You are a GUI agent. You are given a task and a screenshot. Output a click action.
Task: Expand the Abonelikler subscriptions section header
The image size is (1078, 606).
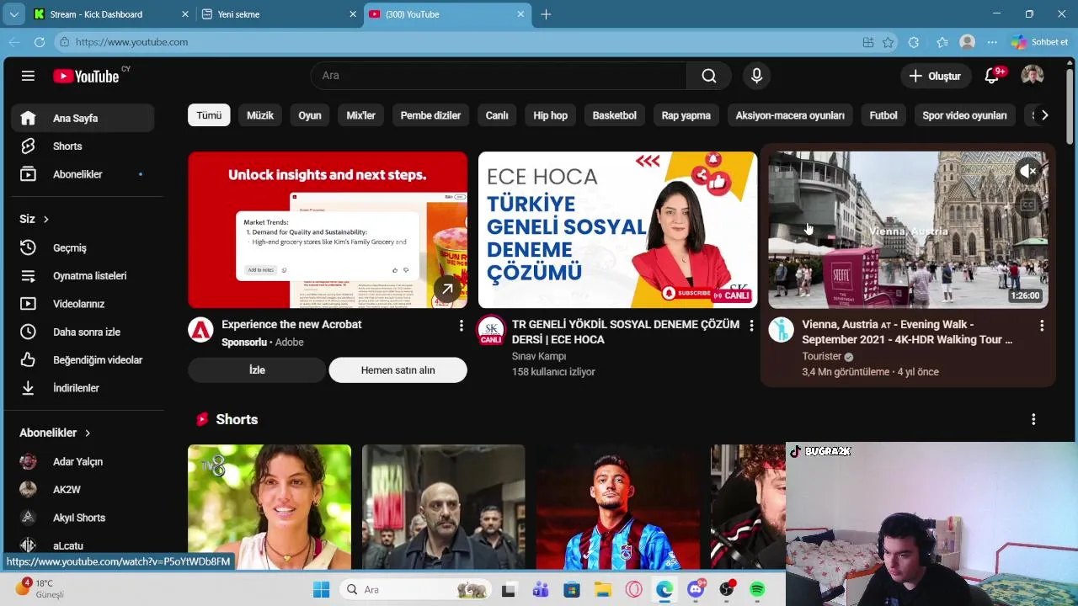[55, 433]
